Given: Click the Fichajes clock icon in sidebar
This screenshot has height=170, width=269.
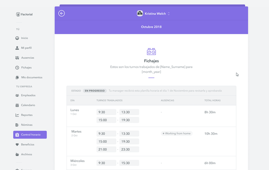Looking at the screenshot, I should click(x=17, y=67).
